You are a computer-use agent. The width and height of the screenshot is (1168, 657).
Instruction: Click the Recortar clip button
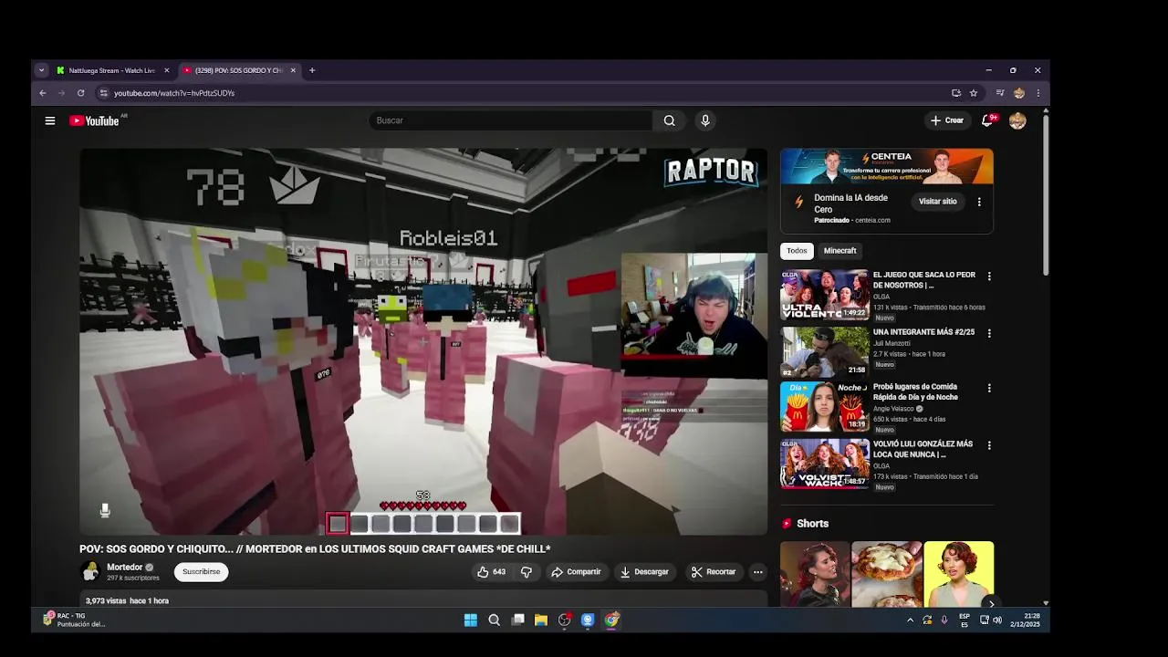[714, 572]
